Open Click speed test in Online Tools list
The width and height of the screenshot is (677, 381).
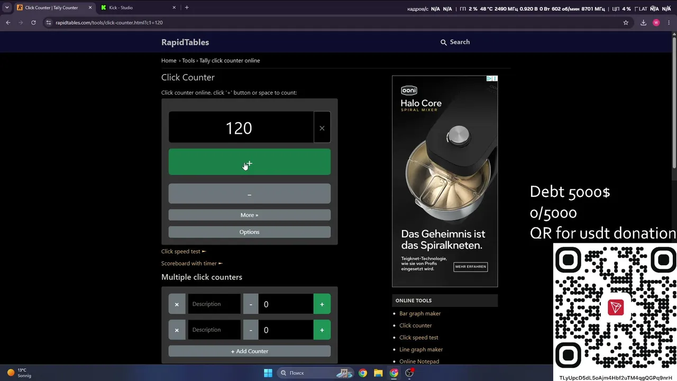419,338
